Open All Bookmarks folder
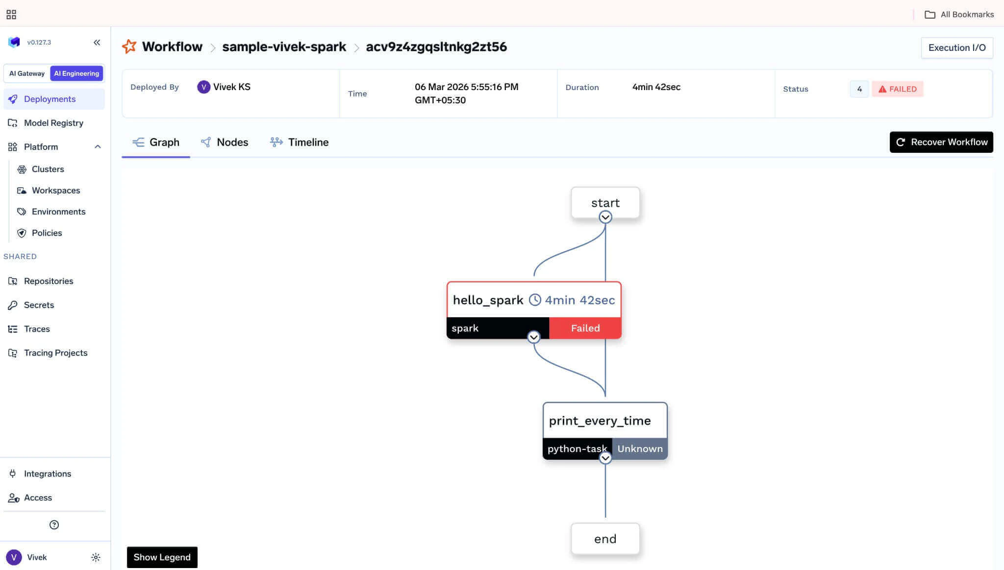 pos(959,14)
